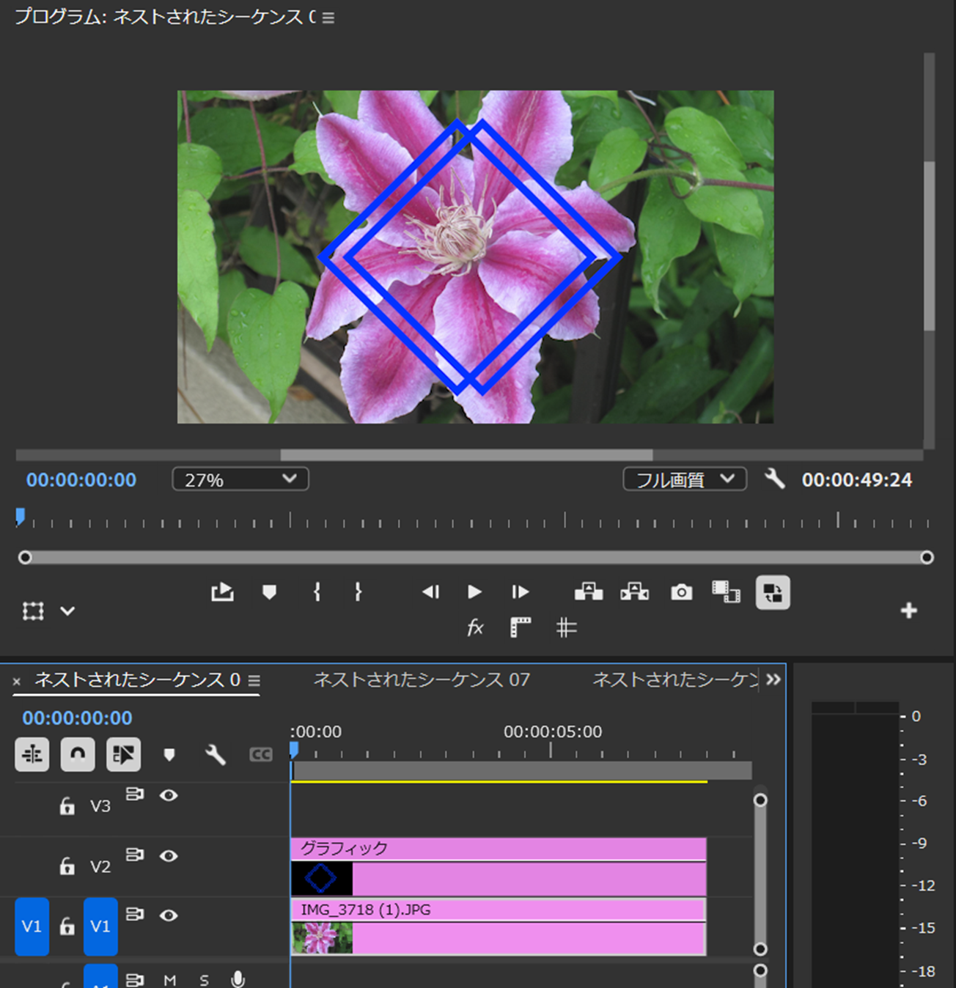The width and height of the screenshot is (956, 988).
Task: Open Captions settings with the CC button
Action: [x=261, y=754]
